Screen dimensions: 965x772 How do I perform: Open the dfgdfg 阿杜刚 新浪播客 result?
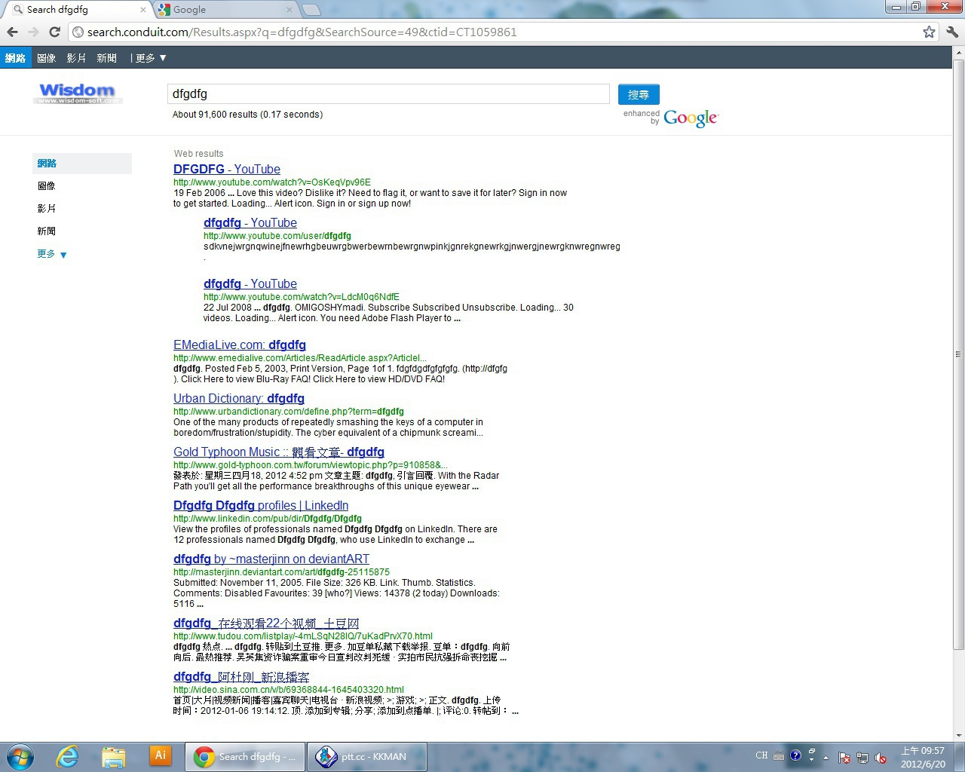tap(241, 677)
